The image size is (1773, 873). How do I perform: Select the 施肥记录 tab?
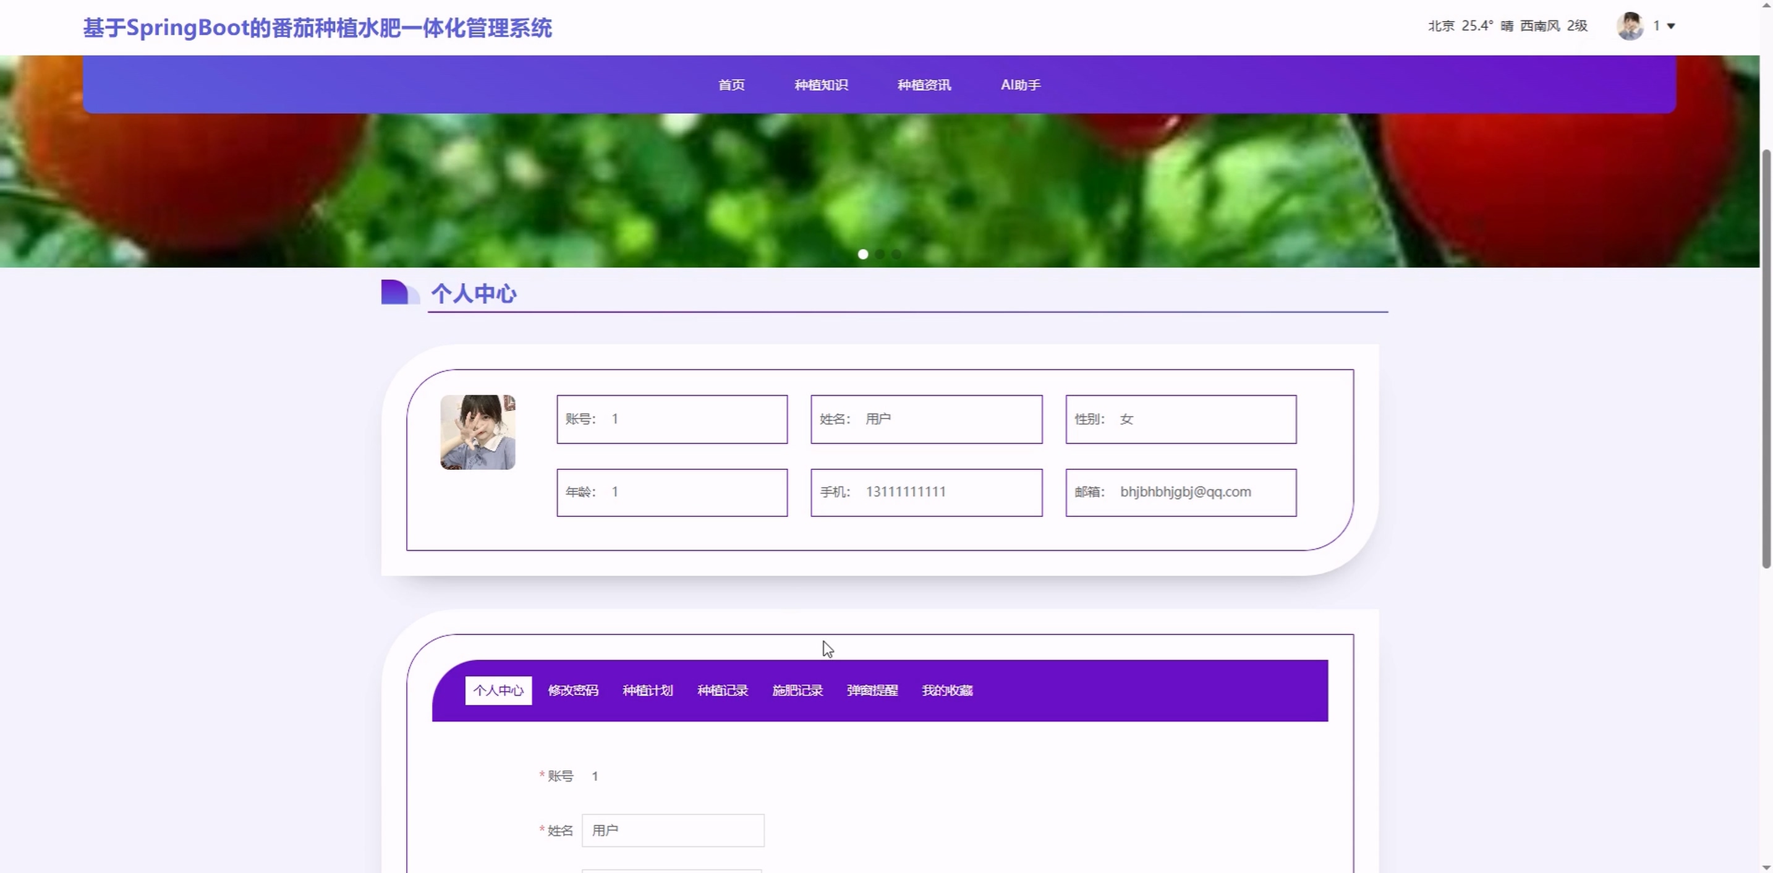(797, 690)
